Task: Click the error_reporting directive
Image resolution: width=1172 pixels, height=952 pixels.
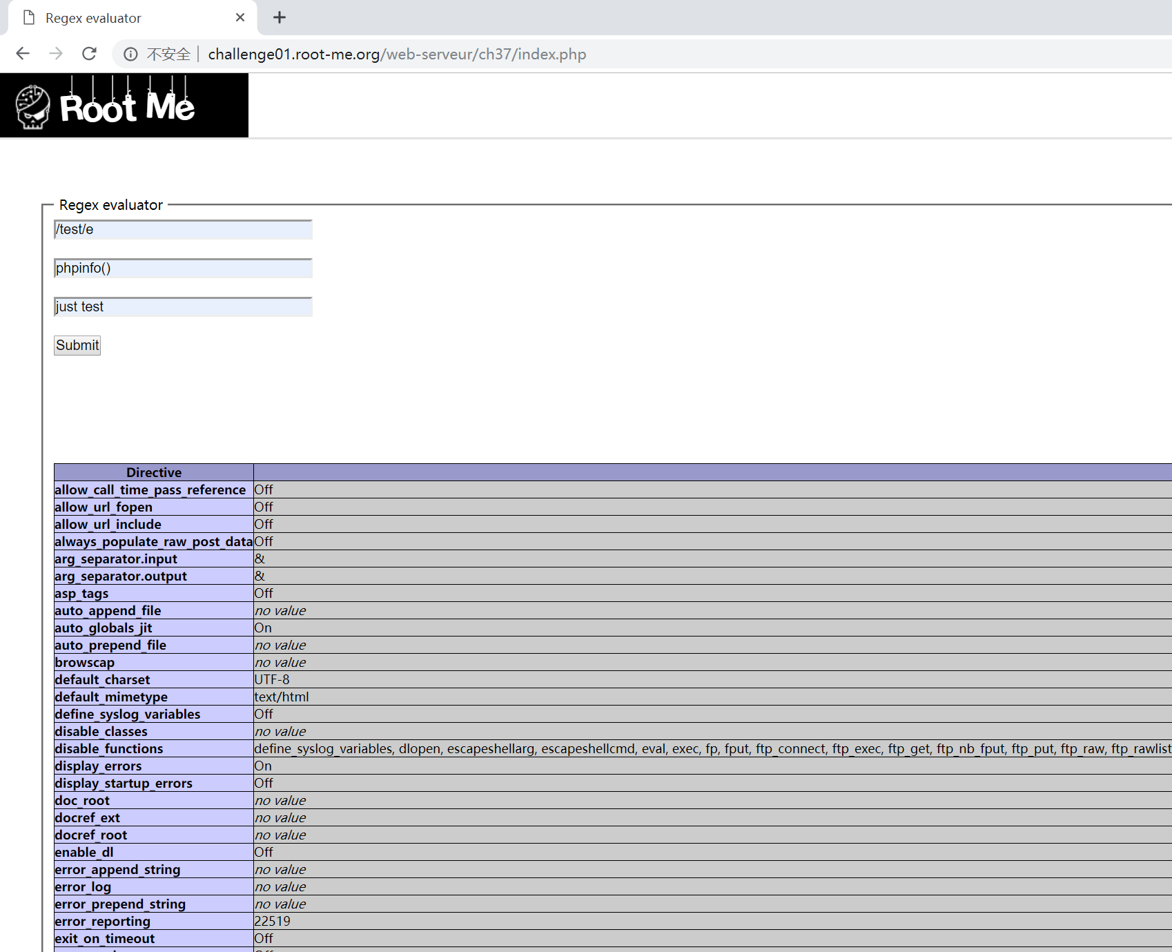Action: point(102,921)
